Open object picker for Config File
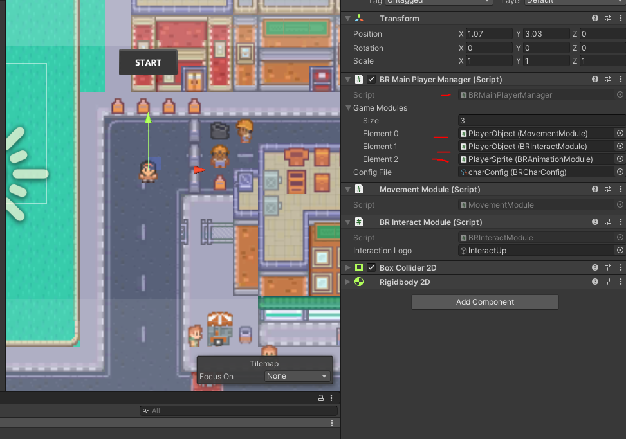This screenshot has height=439, width=626. click(620, 172)
